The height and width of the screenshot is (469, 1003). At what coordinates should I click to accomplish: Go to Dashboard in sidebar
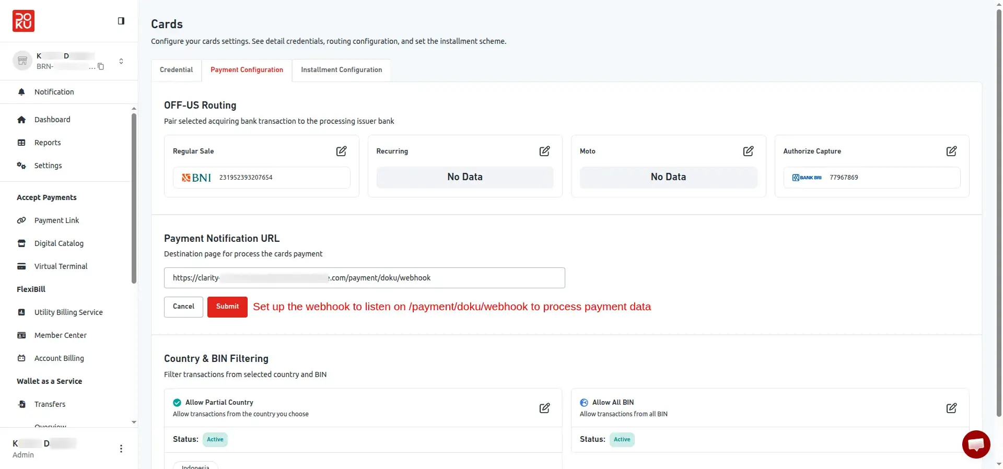[x=52, y=120]
